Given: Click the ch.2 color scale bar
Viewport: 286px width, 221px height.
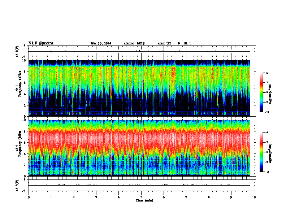Looking at the screenshot, I should 261,152.
